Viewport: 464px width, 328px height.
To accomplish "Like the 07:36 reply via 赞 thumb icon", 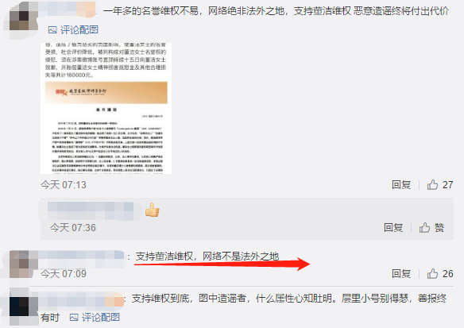I will click(424, 228).
